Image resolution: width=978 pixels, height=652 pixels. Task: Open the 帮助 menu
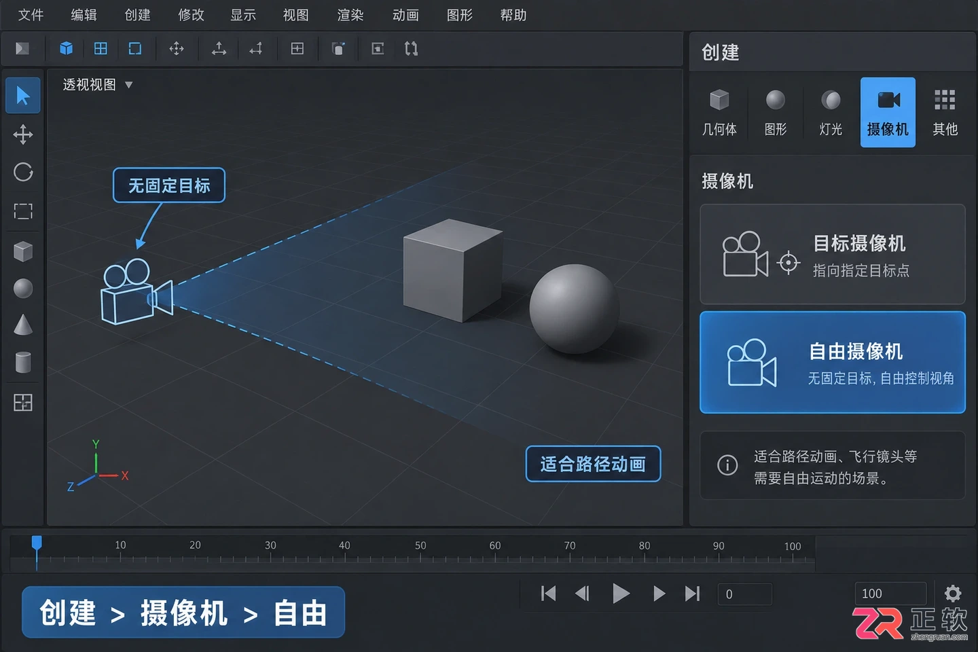pyautogui.click(x=513, y=15)
